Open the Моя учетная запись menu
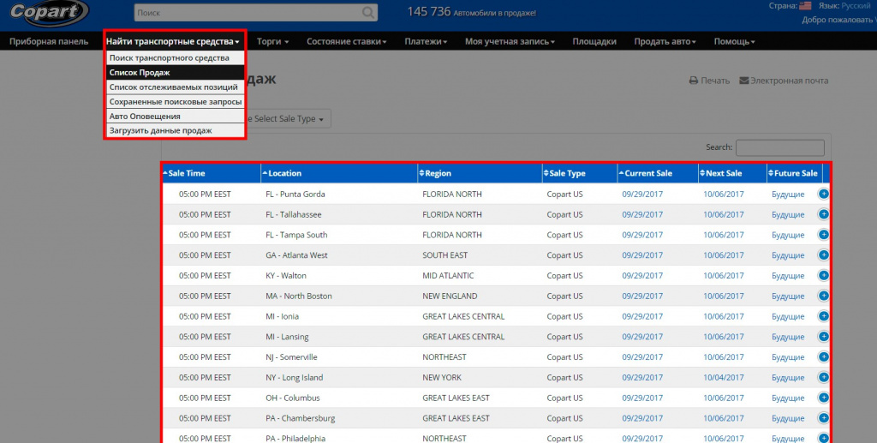This screenshot has height=443, width=877. click(x=510, y=41)
